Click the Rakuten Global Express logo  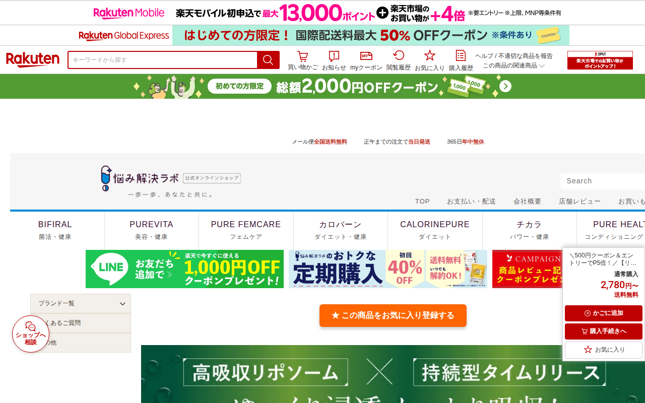pos(124,35)
